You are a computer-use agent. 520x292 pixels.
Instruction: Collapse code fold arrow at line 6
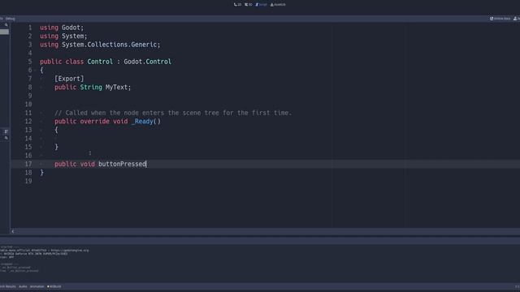coord(35,71)
